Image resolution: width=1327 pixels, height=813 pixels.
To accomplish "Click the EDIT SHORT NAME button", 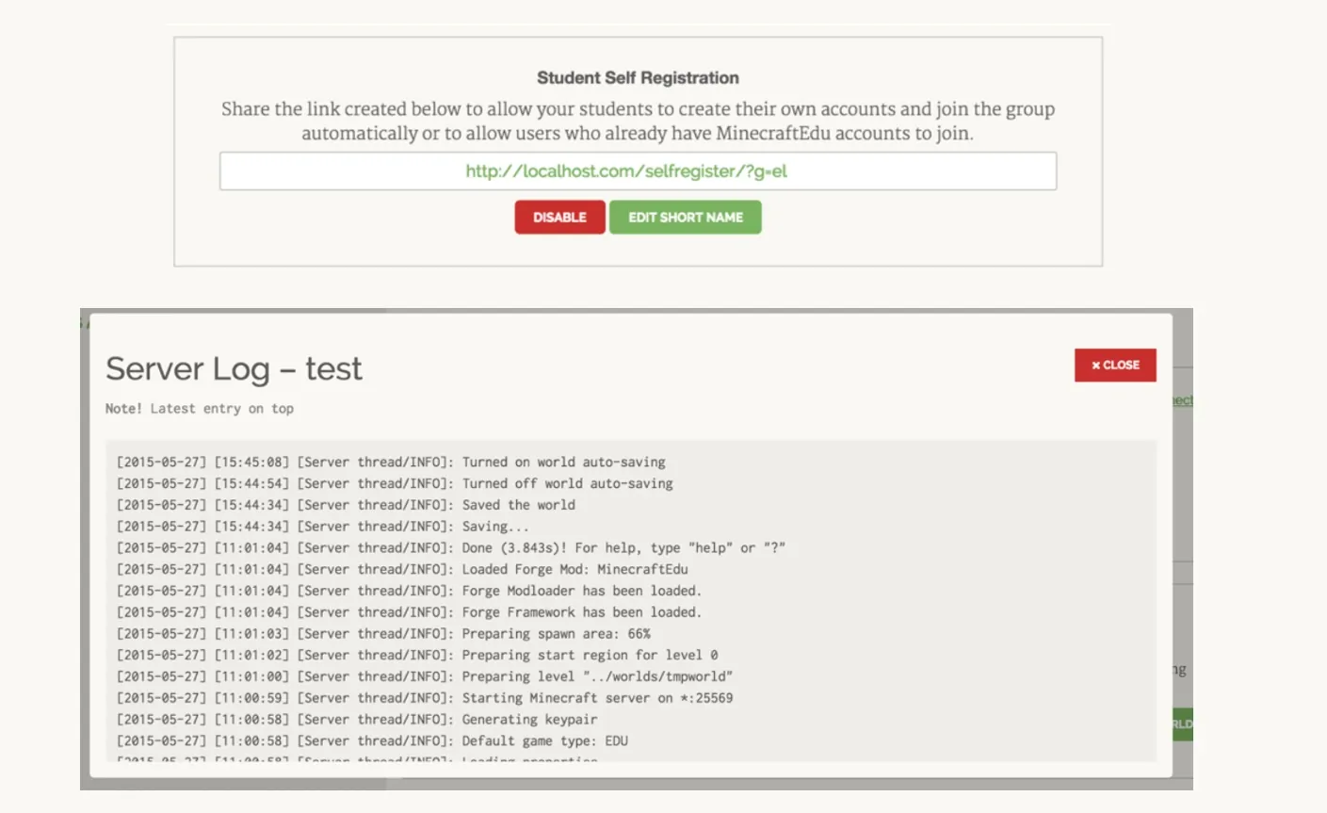I will [x=686, y=217].
